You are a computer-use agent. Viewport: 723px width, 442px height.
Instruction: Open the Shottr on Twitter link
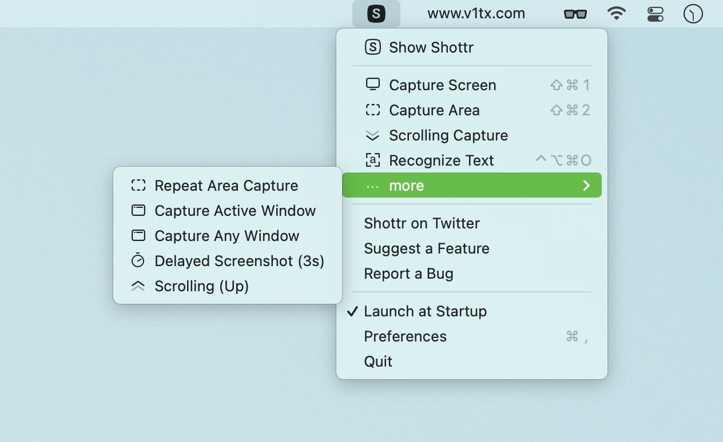coord(422,223)
